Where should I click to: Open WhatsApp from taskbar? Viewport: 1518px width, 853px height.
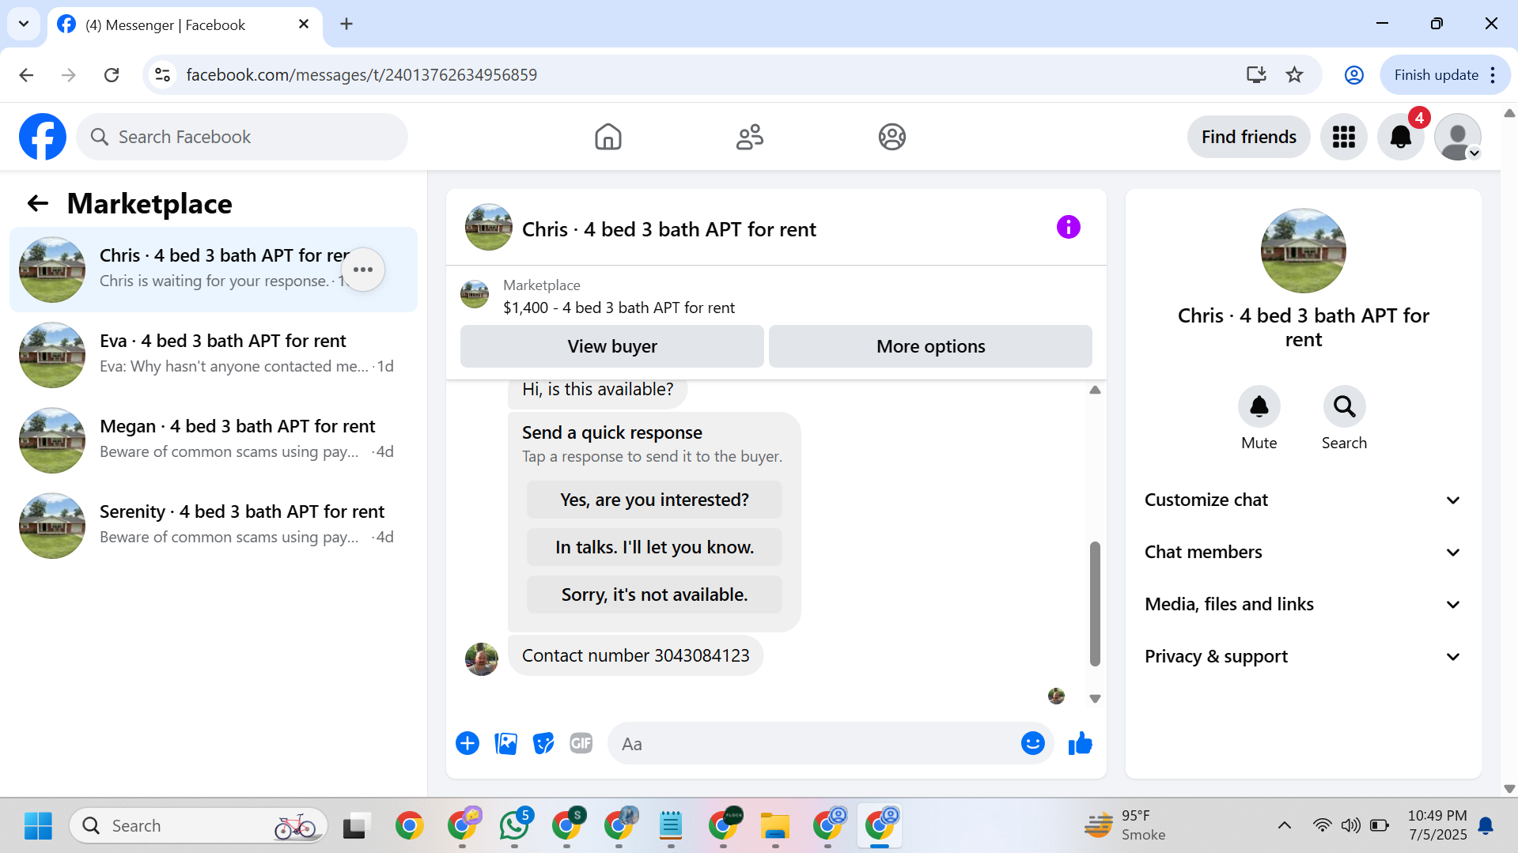click(514, 825)
